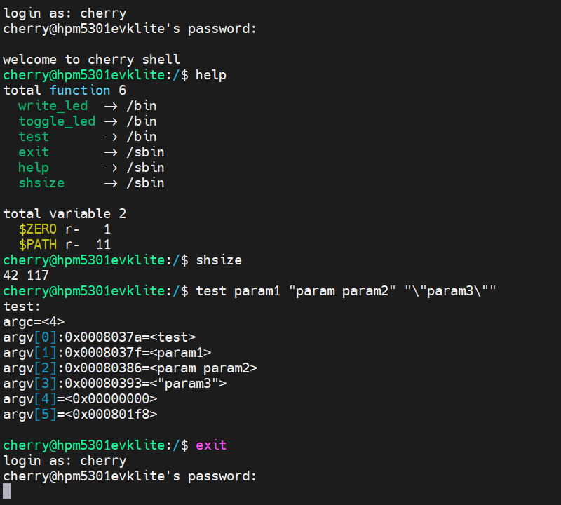This screenshot has height=505, width=561.
Task: Select the green help entry in function list
Action: tap(34, 168)
